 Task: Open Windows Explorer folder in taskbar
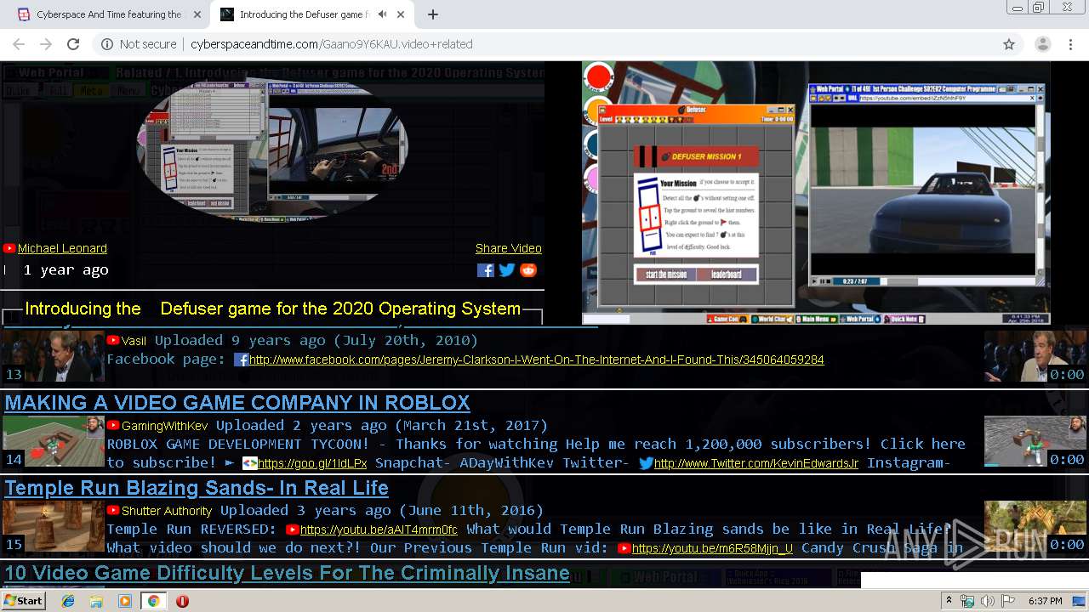[96, 601]
